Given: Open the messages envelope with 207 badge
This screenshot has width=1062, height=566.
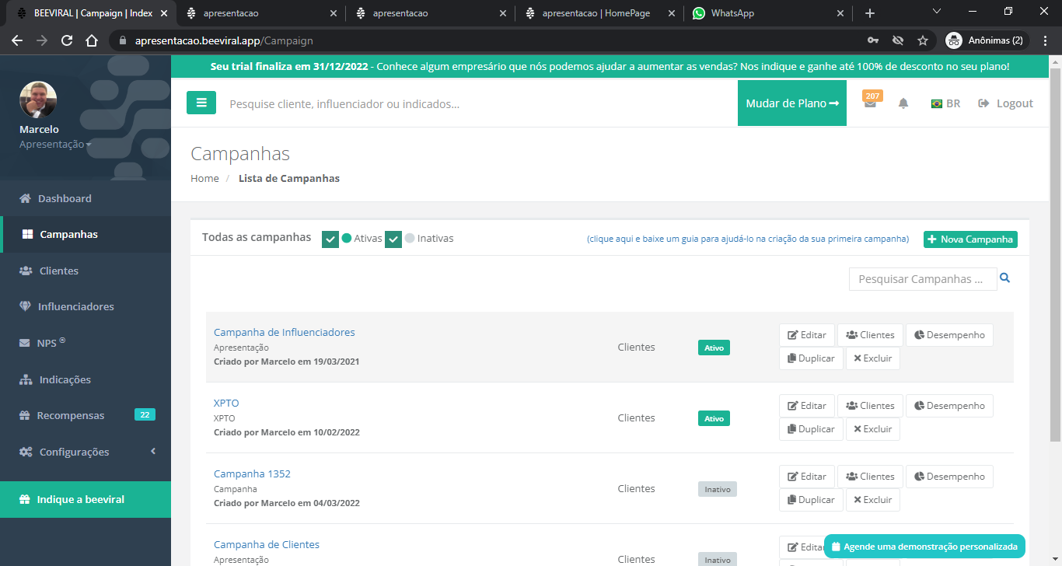Looking at the screenshot, I should (x=871, y=102).
